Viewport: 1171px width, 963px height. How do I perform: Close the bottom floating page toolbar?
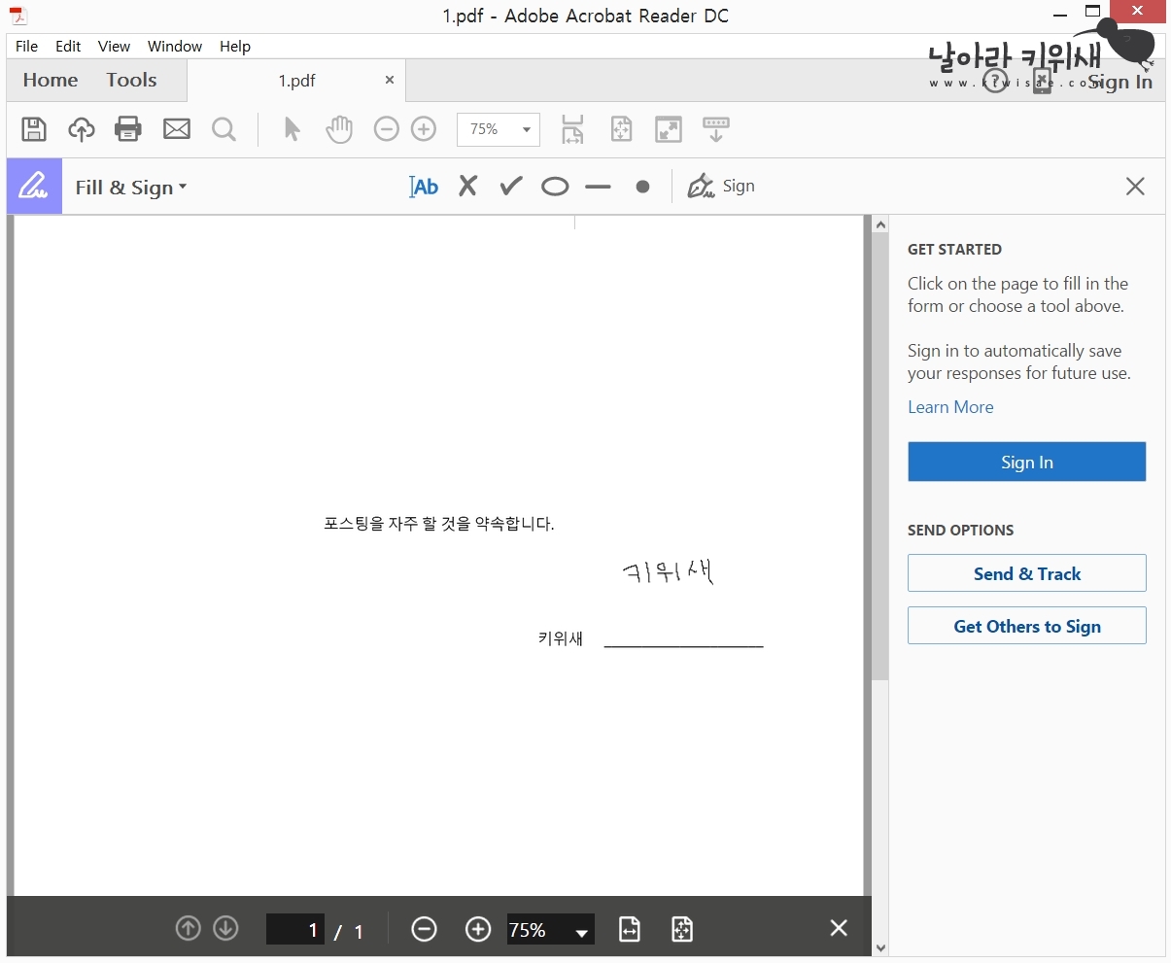pyautogui.click(x=839, y=928)
